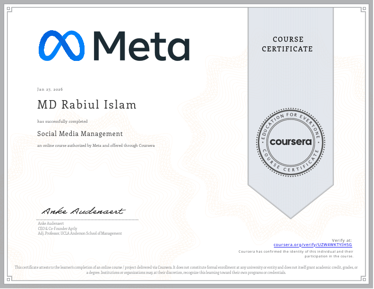Viewport: 374px width, 289px height.
Task: Click the 'COURSE CERTIFICATE' ribbon heading
Action: 288,44
